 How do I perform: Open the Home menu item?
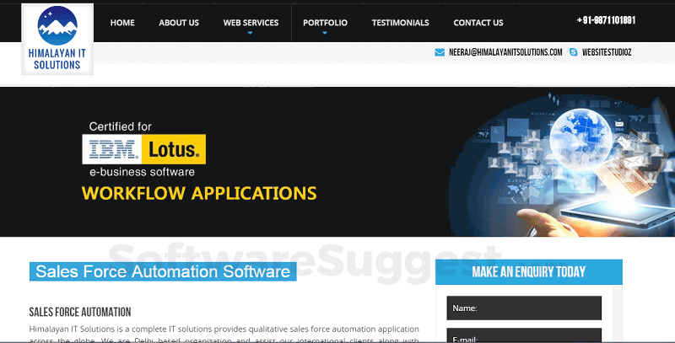click(122, 23)
